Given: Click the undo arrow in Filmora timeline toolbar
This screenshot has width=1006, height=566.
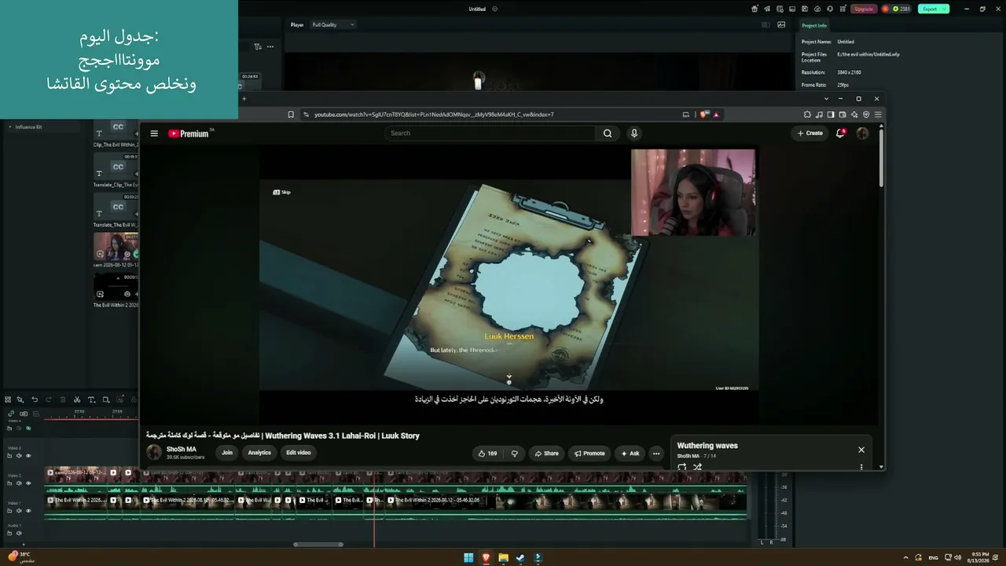Looking at the screenshot, I should (35, 400).
